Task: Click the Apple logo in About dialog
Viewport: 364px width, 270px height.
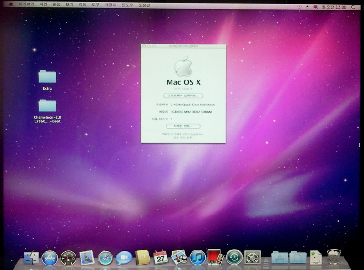Action: (183, 66)
